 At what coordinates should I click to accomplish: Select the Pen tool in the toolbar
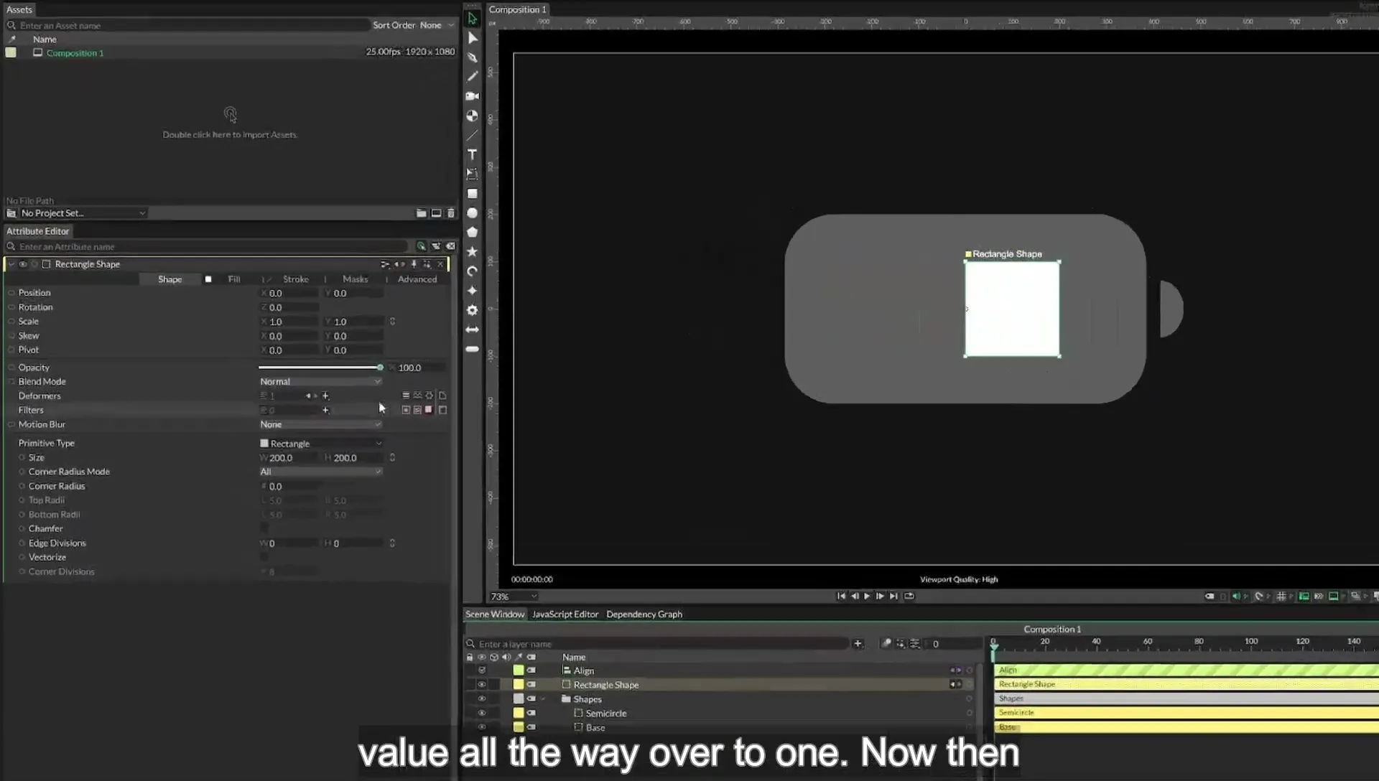tap(473, 57)
